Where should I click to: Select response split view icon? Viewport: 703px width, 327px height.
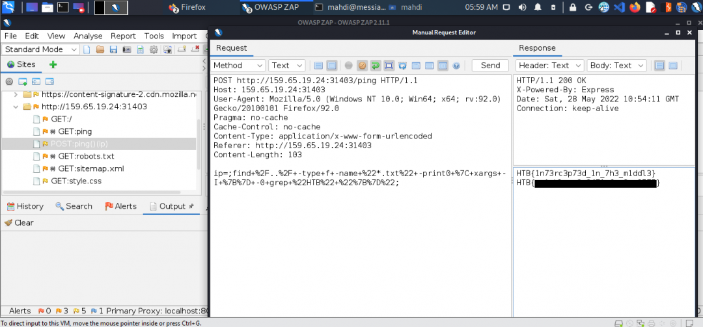[x=659, y=66]
